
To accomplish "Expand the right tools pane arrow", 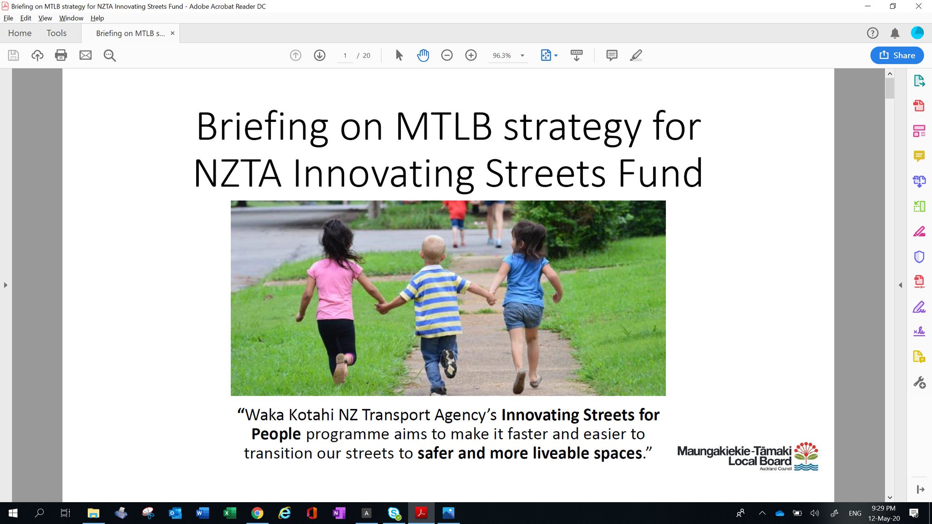I will point(921,489).
